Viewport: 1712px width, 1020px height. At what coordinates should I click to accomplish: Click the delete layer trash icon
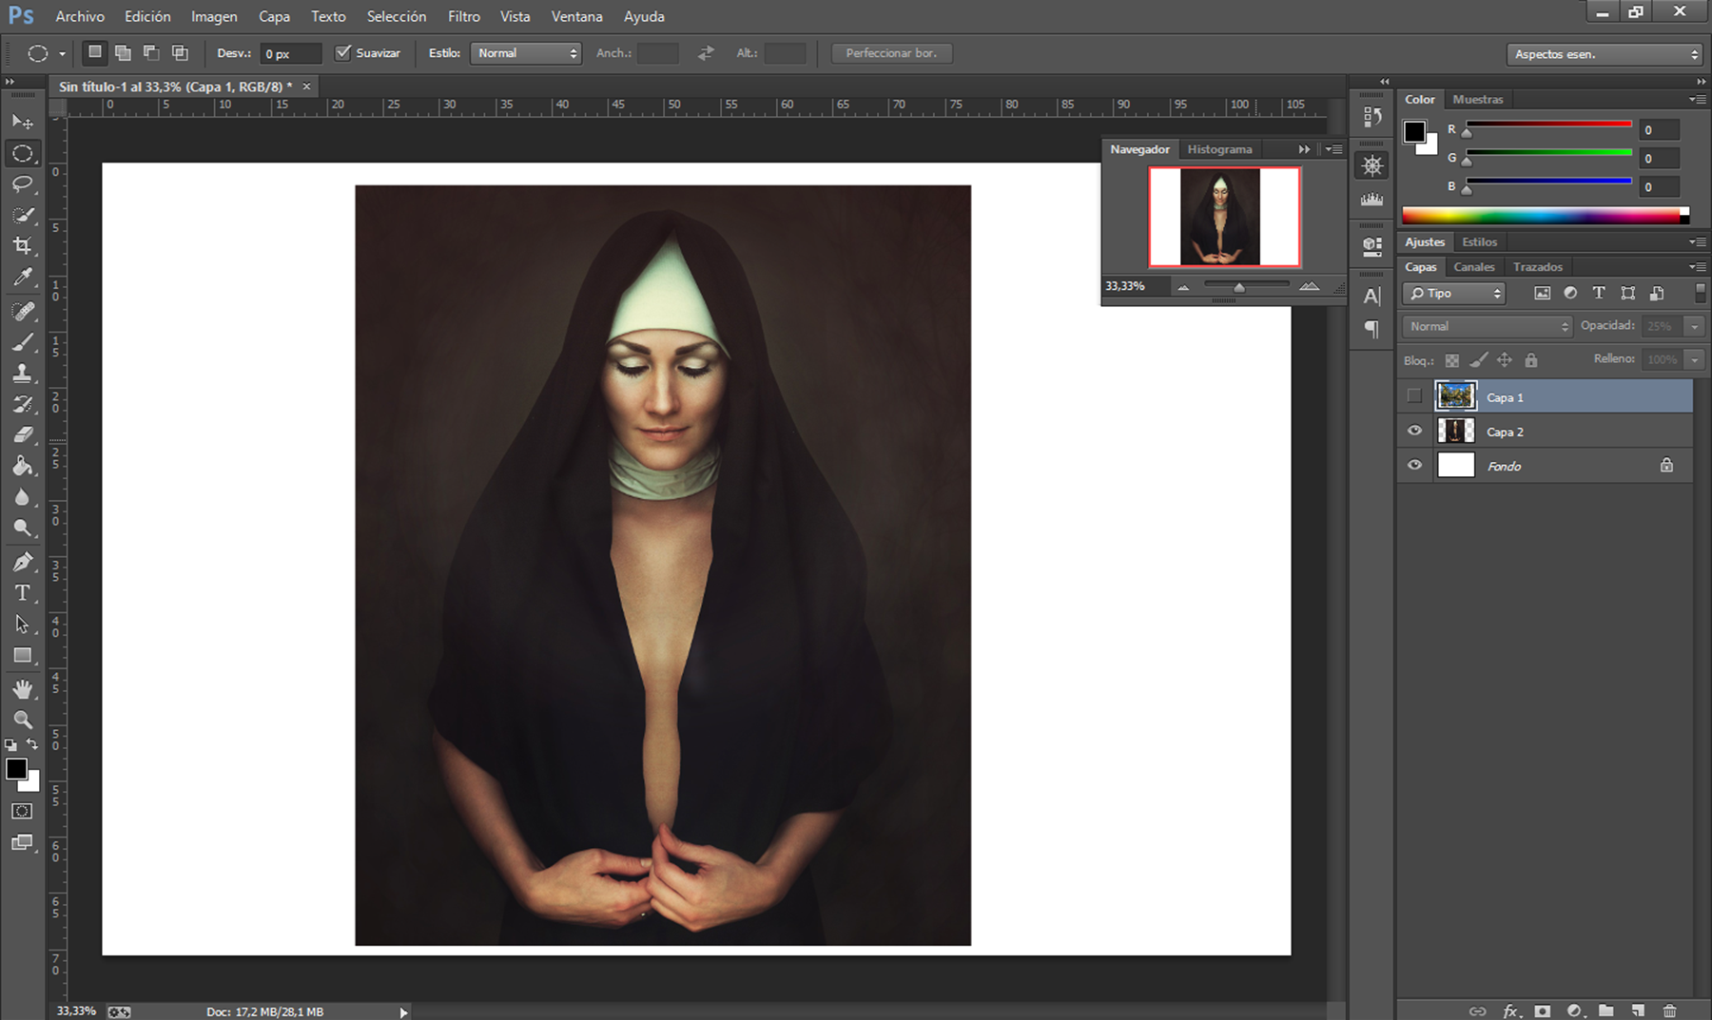click(x=1670, y=1010)
